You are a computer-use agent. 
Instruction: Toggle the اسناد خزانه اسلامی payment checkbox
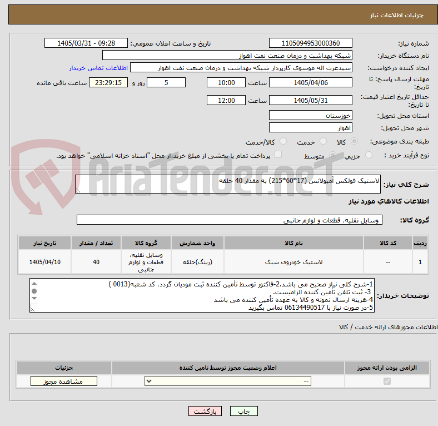pos(278,155)
